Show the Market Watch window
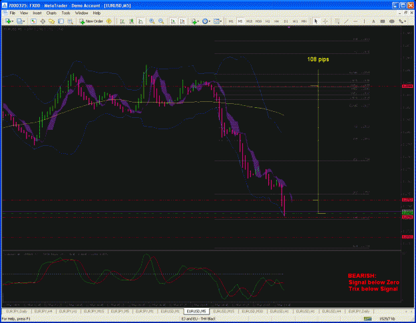 33,21
